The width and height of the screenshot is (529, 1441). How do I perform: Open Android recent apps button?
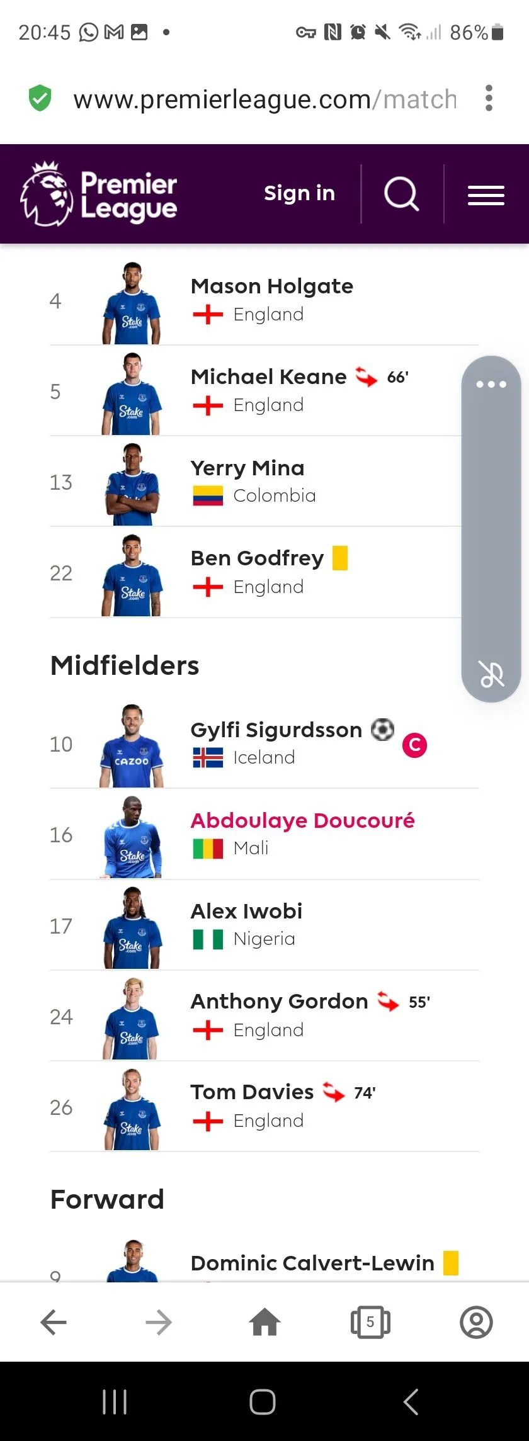pyautogui.click(x=115, y=1402)
